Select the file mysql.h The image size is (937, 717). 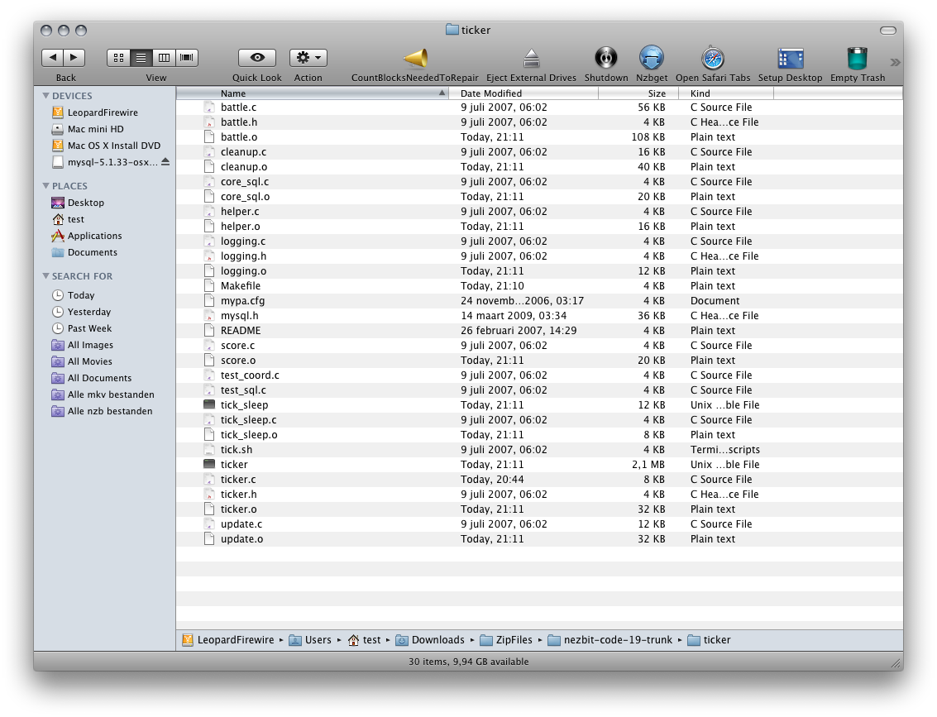point(539,315)
